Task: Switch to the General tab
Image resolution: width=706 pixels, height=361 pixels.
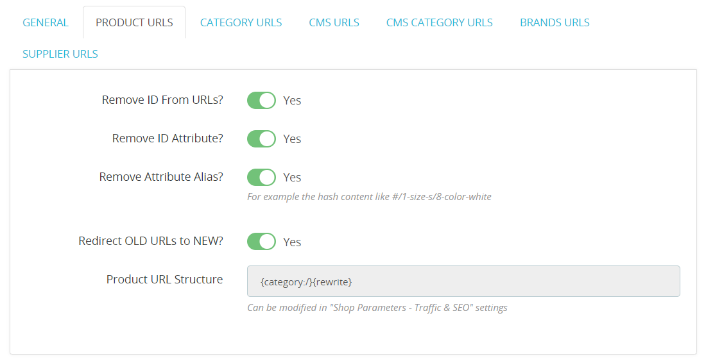Action: tap(46, 22)
